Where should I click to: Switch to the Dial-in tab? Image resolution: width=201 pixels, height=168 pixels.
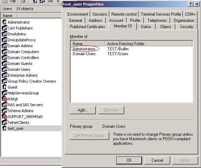click(146, 27)
